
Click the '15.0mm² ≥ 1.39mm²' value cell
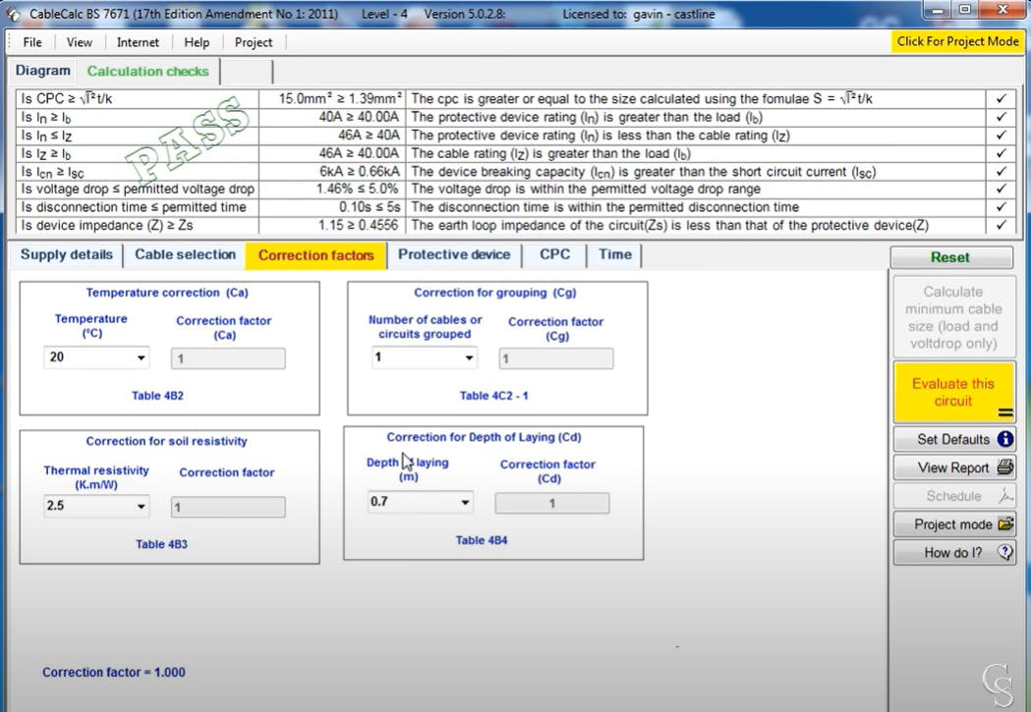333,98
